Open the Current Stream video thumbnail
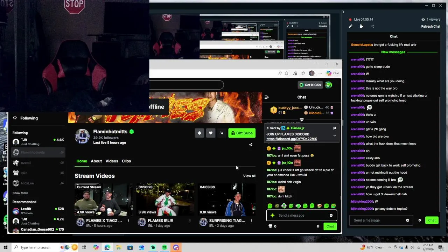Screen dimensions: 448x252 pos(104,199)
